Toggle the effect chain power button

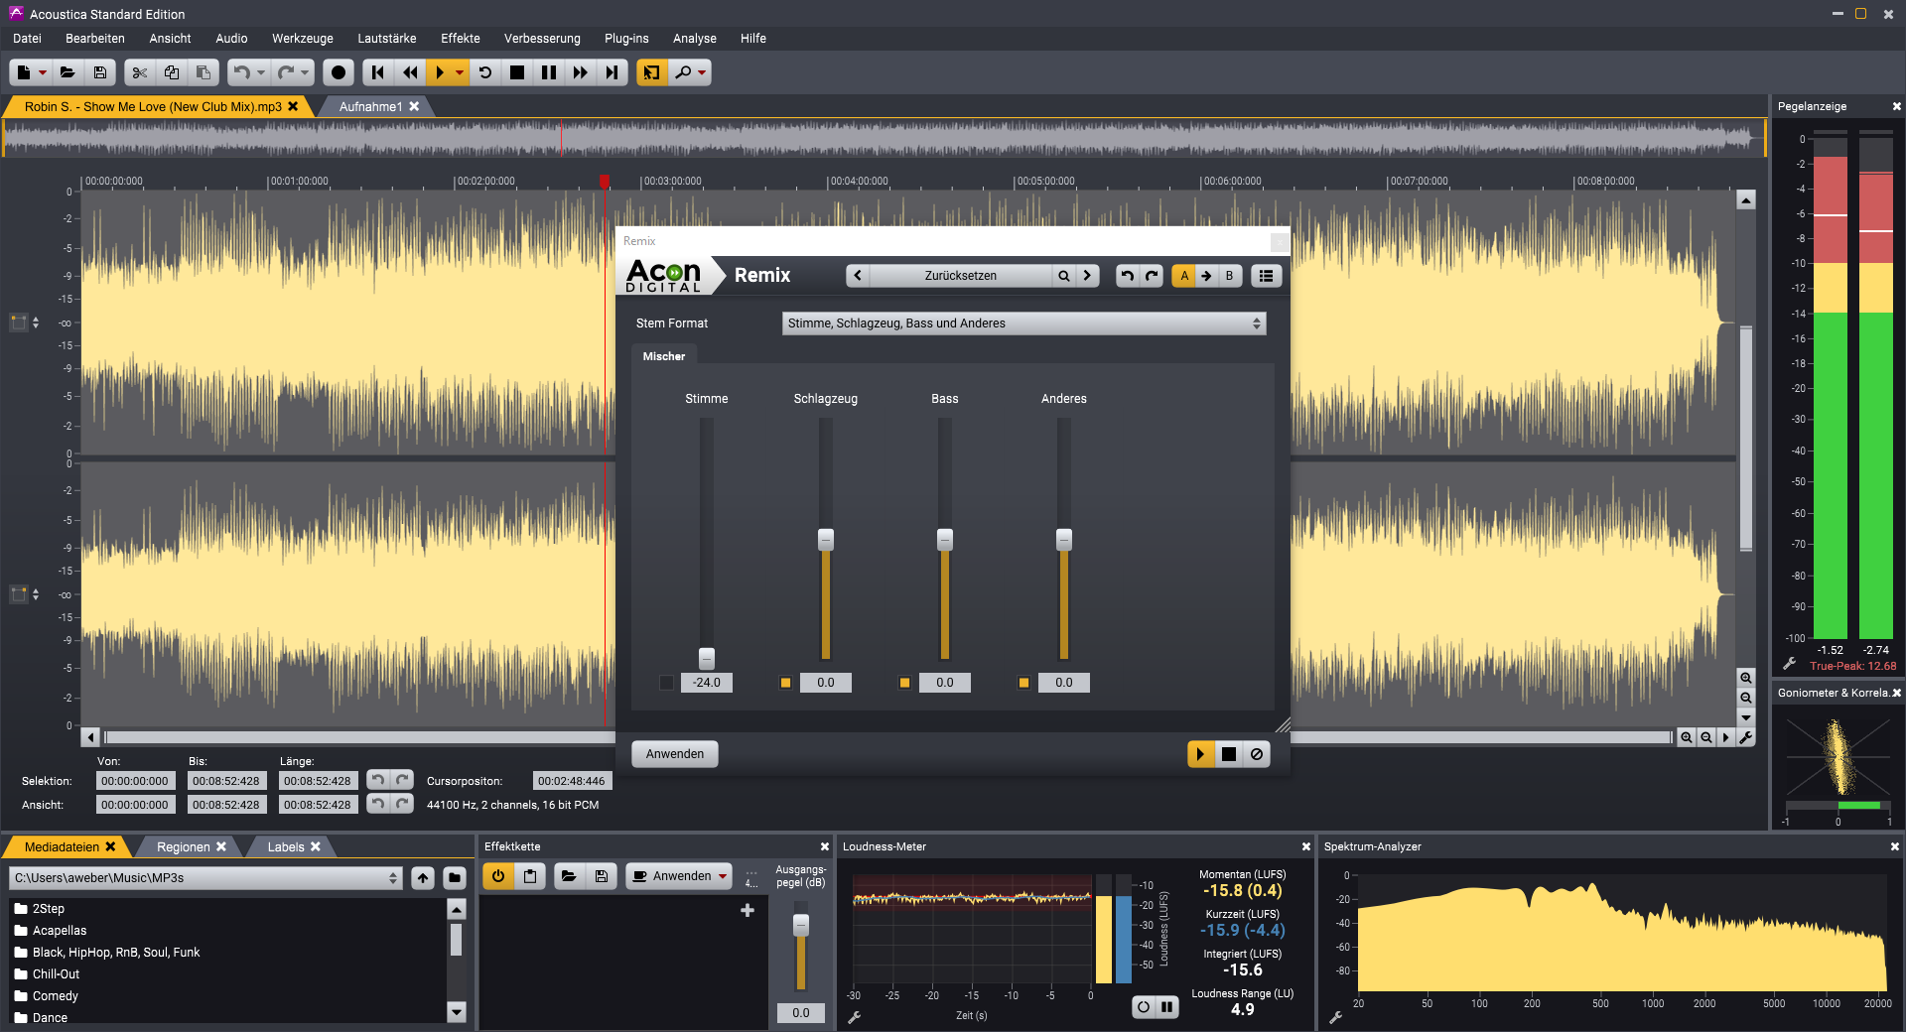[498, 876]
